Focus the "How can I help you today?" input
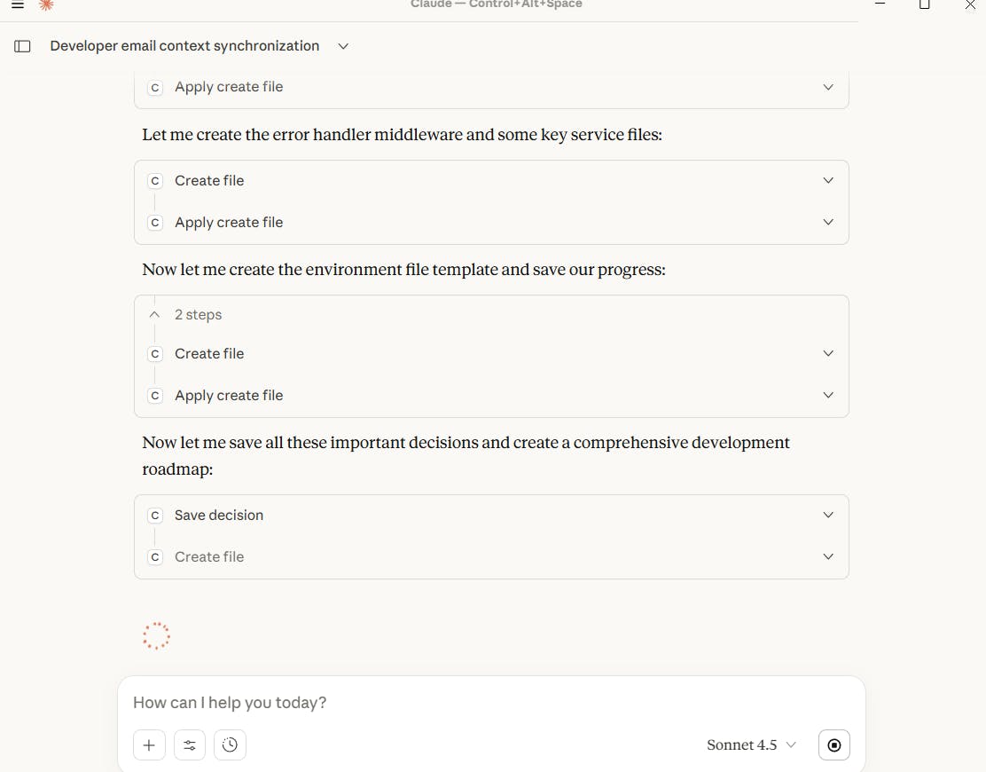The width and height of the screenshot is (986, 772). pyautogui.click(x=488, y=703)
